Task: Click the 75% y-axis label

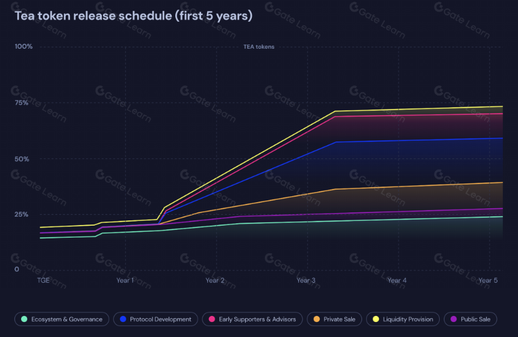Action: tap(22, 103)
